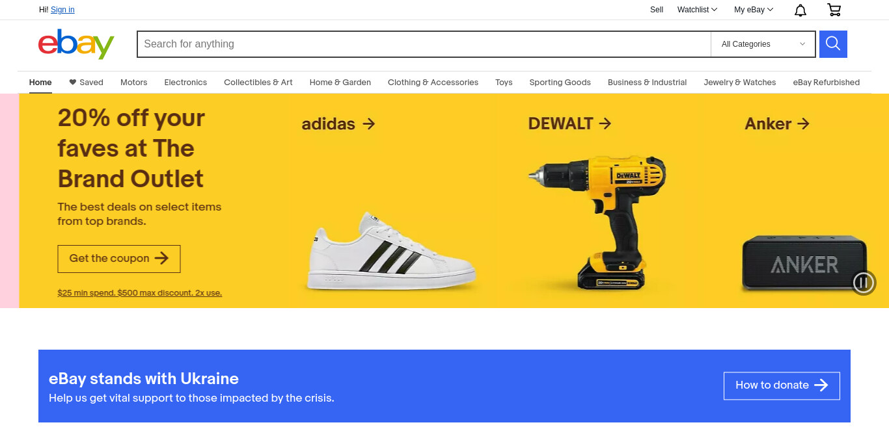This screenshot has height=440, width=889.
Task: Click the Sign in link
Action: 62,10
